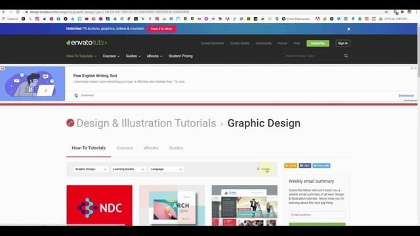Screen dimensions: 420x236
Task: Open the Help link in header
Action: 297,43
